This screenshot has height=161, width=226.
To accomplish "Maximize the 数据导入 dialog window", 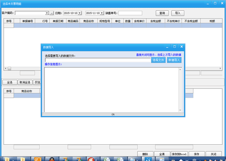I will 175,47.
